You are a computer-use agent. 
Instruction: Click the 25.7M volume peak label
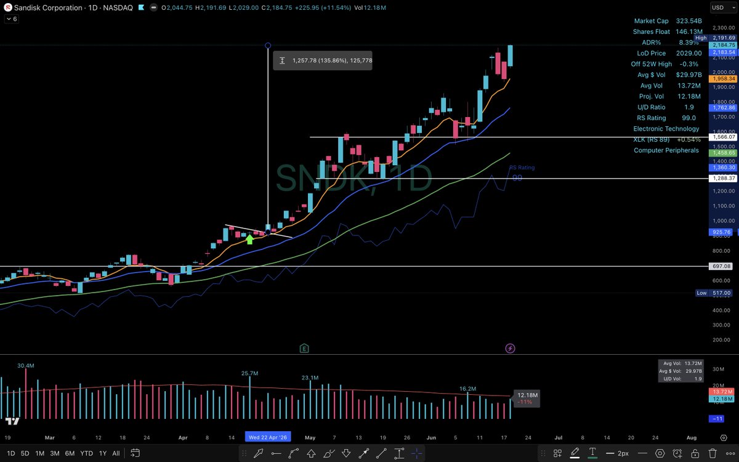249,373
